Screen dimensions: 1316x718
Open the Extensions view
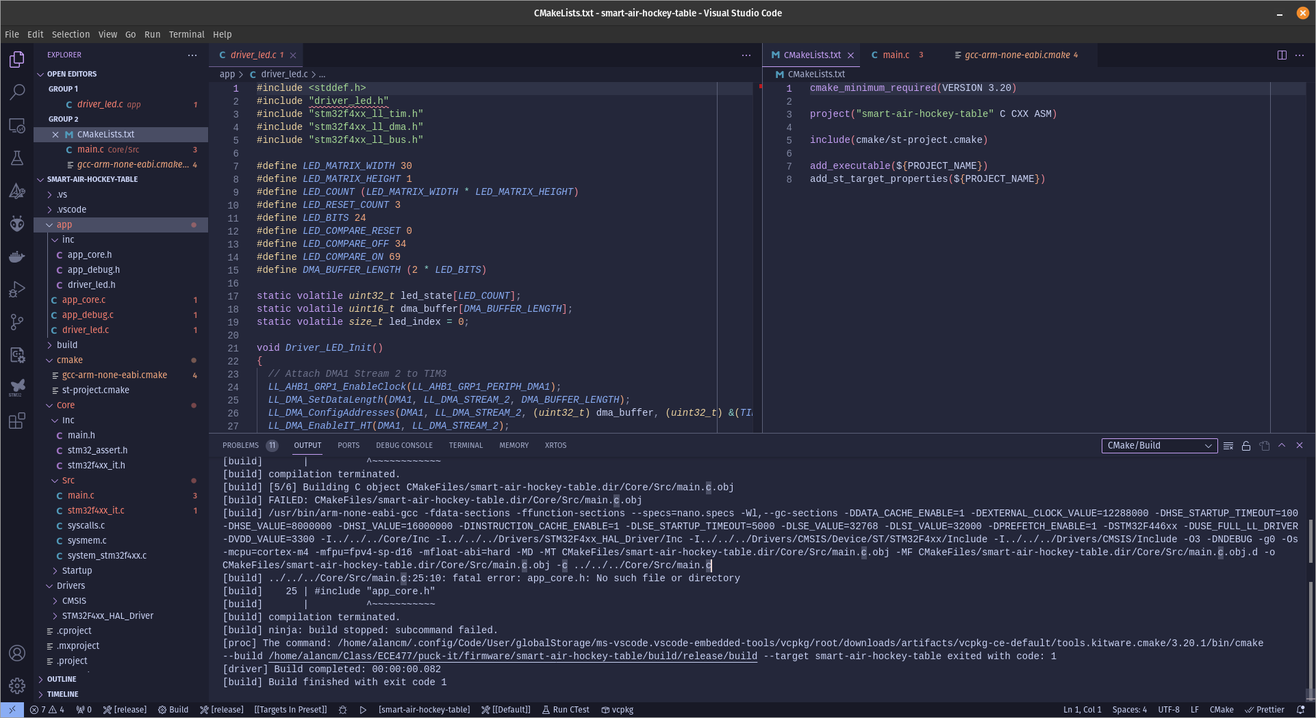(17, 421)
